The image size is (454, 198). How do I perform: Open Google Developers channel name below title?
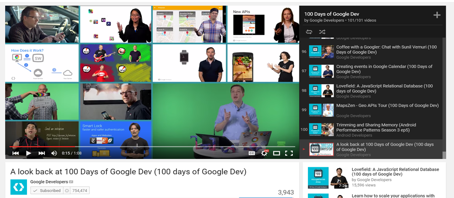[49, 182]
